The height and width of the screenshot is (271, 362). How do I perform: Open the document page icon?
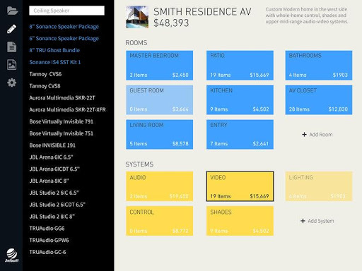tap(11, 47)
